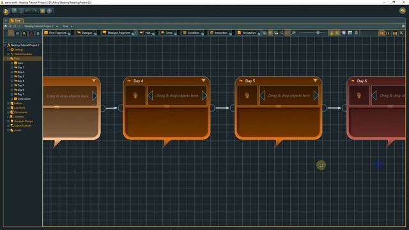Expand the Entities tree folder

tap(8, 103)
